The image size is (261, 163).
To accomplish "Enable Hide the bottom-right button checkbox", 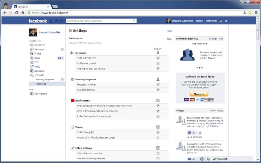I will (158, 159).
